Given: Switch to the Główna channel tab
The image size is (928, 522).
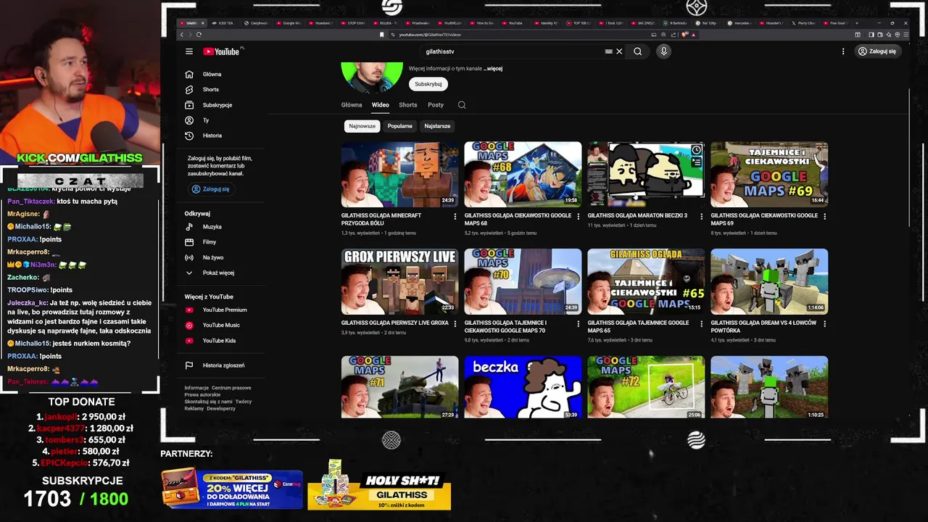Looking at the screenshot, I should click(352, 104).
